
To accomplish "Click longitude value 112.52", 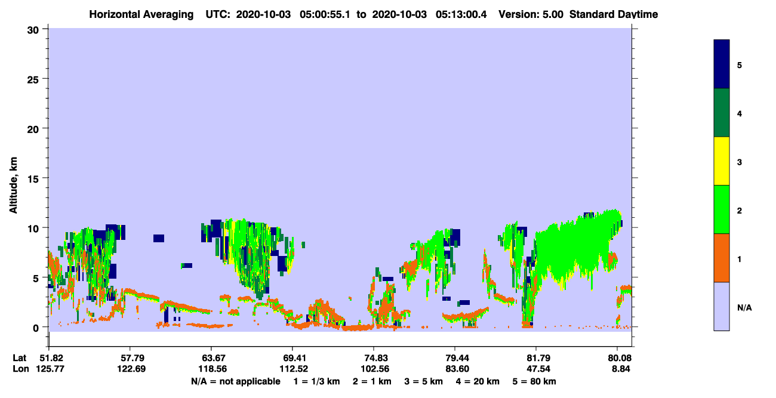I will click(x=292, y=369).
